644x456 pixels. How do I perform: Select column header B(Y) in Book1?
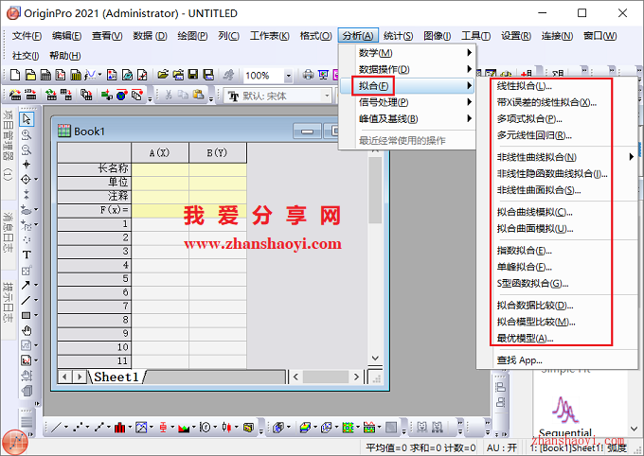(x=217, y=152)
